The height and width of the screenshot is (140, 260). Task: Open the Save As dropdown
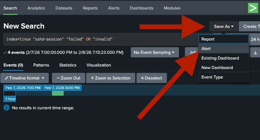coord(224,26)
